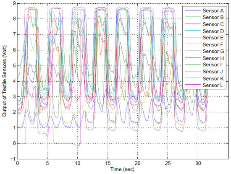This screenshot has width=231, height=174.
Task: Click the 9 tick label on the voltage axis
Action: [x=14, y=3]
